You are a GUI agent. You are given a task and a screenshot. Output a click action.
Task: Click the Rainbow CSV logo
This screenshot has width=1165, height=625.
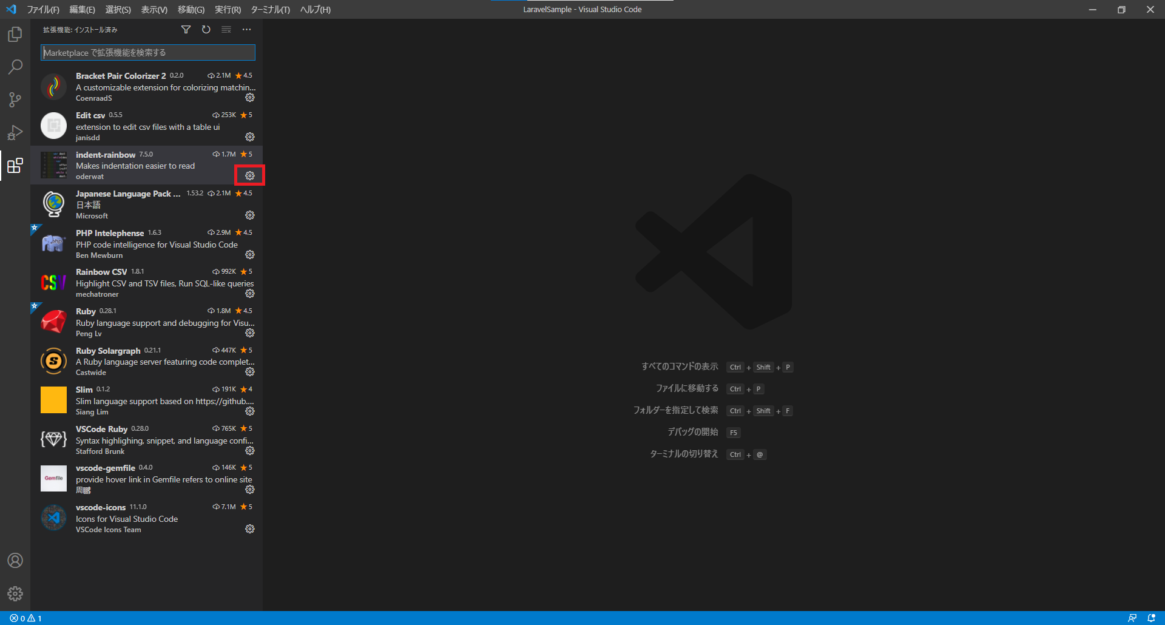pos(53,283)
